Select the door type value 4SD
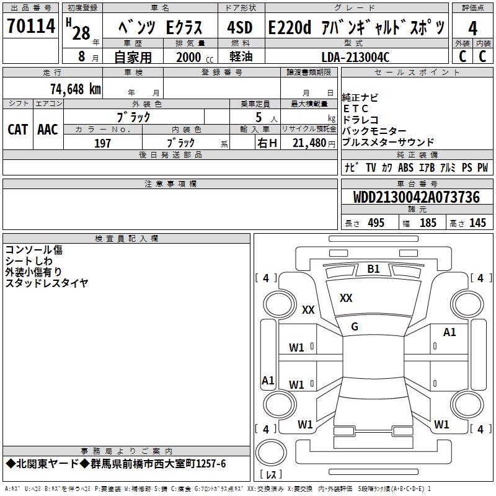 (x=239, y=27)
